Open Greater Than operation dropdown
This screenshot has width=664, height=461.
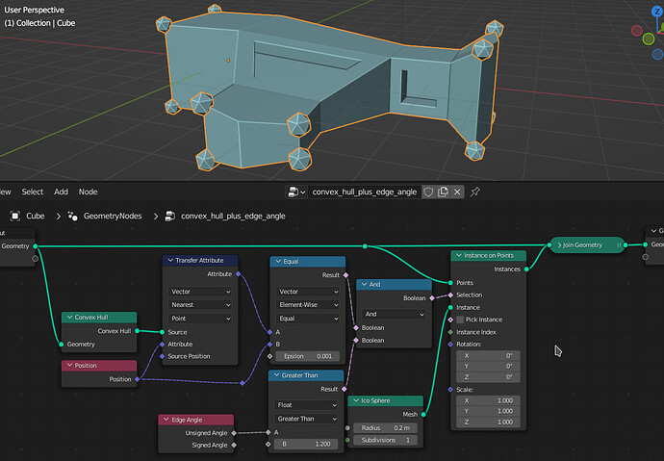[x=306, y=419]
